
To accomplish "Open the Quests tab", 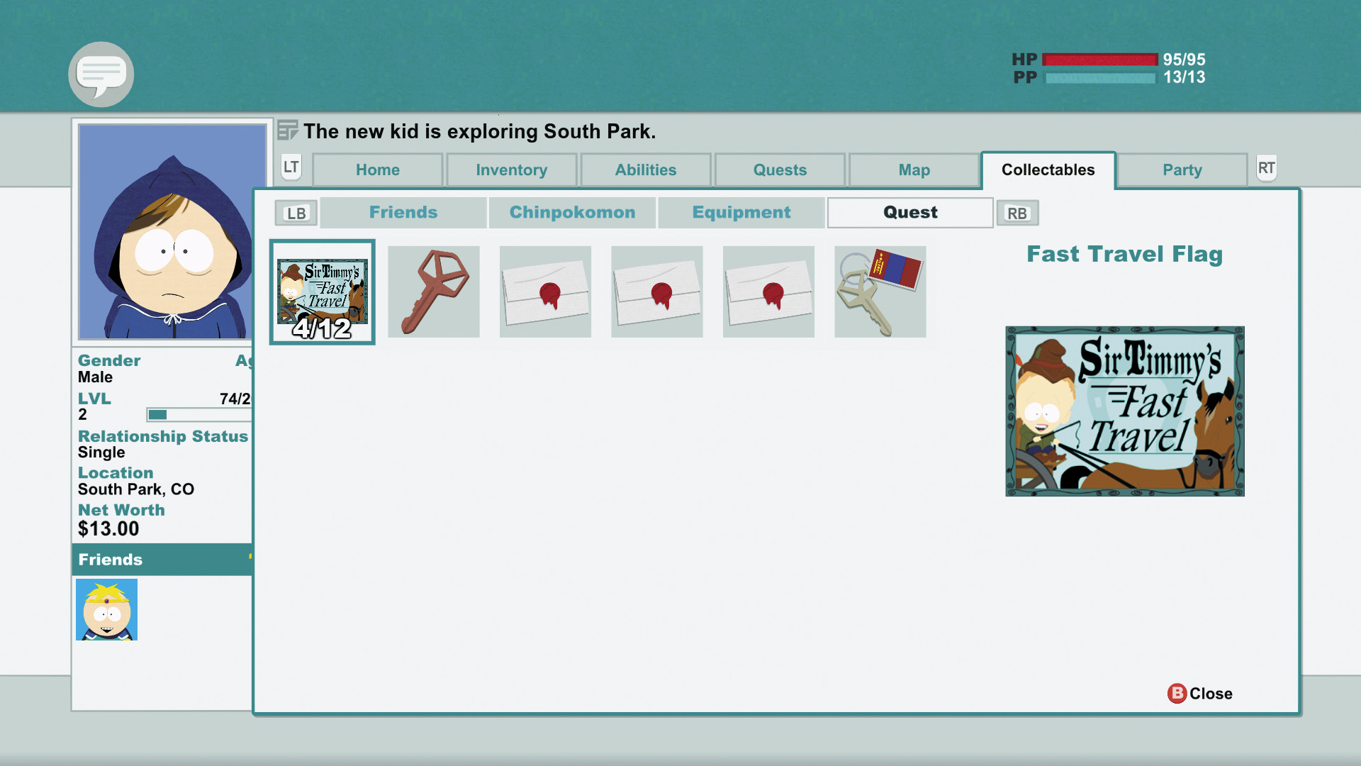I will click(780, 170).
